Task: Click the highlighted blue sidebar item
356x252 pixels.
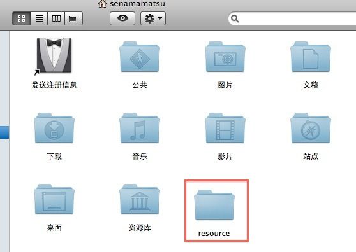Action: point(4,132)
